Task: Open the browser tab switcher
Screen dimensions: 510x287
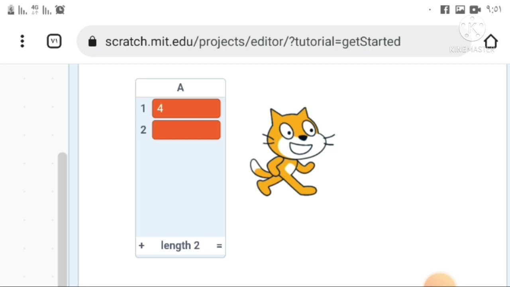Action: point(54,41)
